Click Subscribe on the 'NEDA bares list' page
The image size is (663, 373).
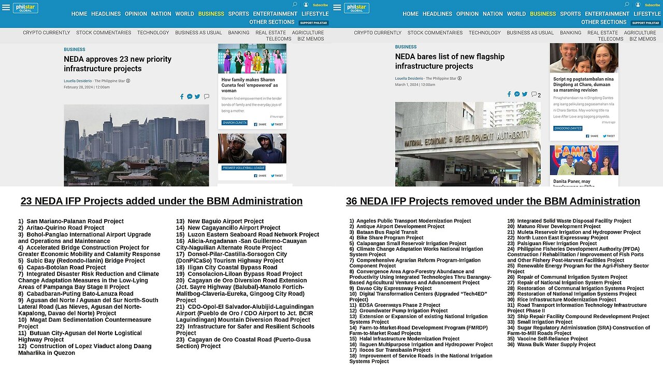652,5
